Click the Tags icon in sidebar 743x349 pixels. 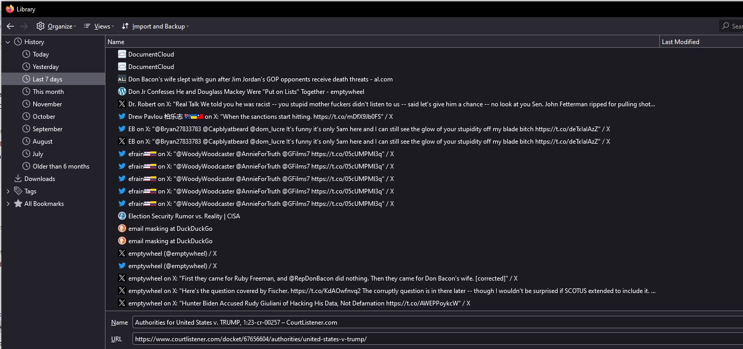click(18, 191)
